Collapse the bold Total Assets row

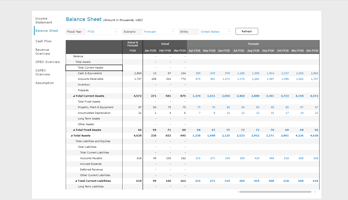point(72,136)
